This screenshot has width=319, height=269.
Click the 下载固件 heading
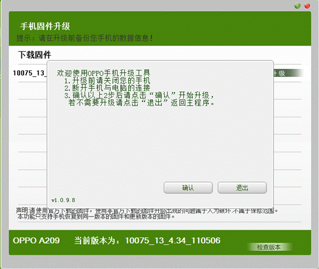(x=35, y=55)
